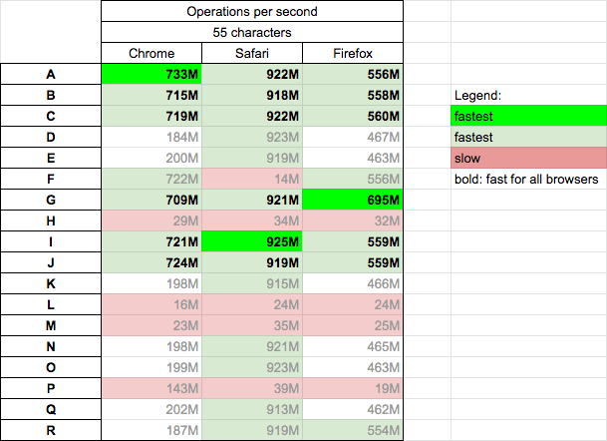Click the 554M Firefox cell
Screen dimensions: 607x441
[x=353, y=430]
